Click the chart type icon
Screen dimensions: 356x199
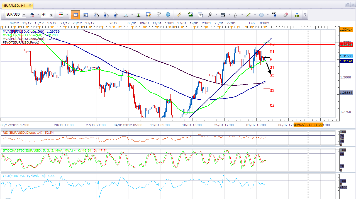tap(61, 15)
